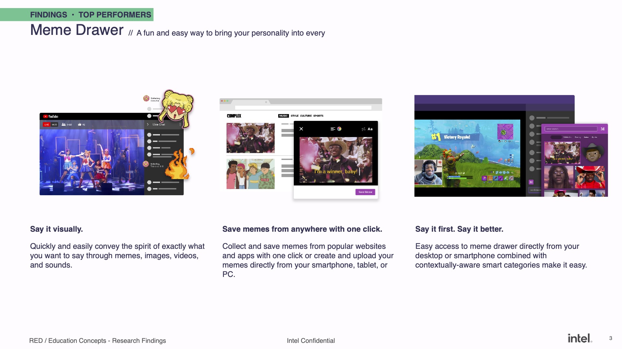The width and height of the screenshot is (622, 349).
Task: Click the cowboy hat avatar sticker in meme drawer
Action: [x=593, y=153]
